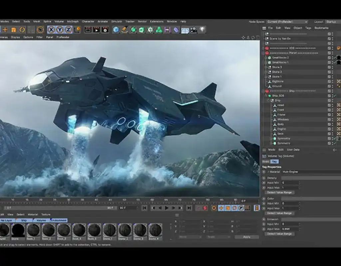Switch to the Environment tab in Material Manager

pos(58,220)
